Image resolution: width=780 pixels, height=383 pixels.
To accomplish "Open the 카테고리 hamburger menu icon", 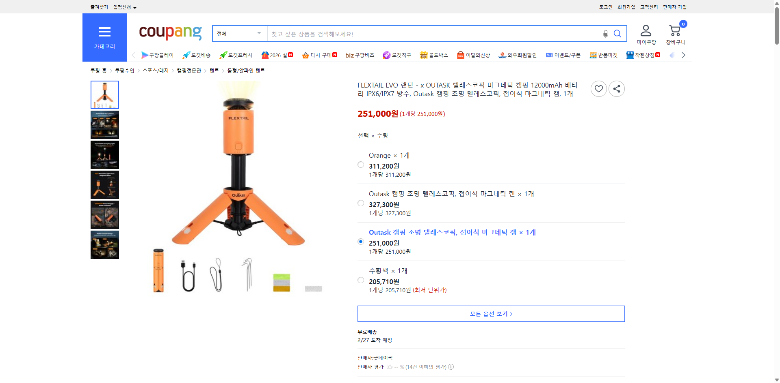I will [x=104, y=32].
